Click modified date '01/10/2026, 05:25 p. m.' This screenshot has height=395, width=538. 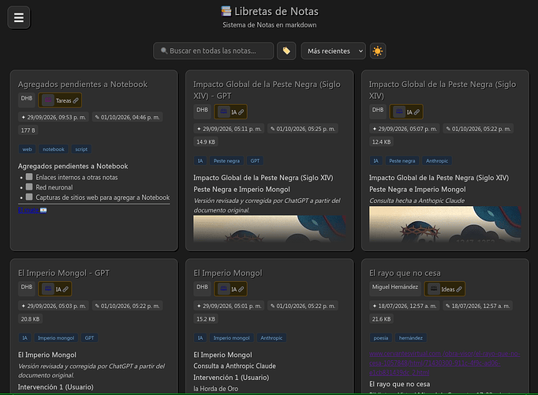(x=303, y=129)
